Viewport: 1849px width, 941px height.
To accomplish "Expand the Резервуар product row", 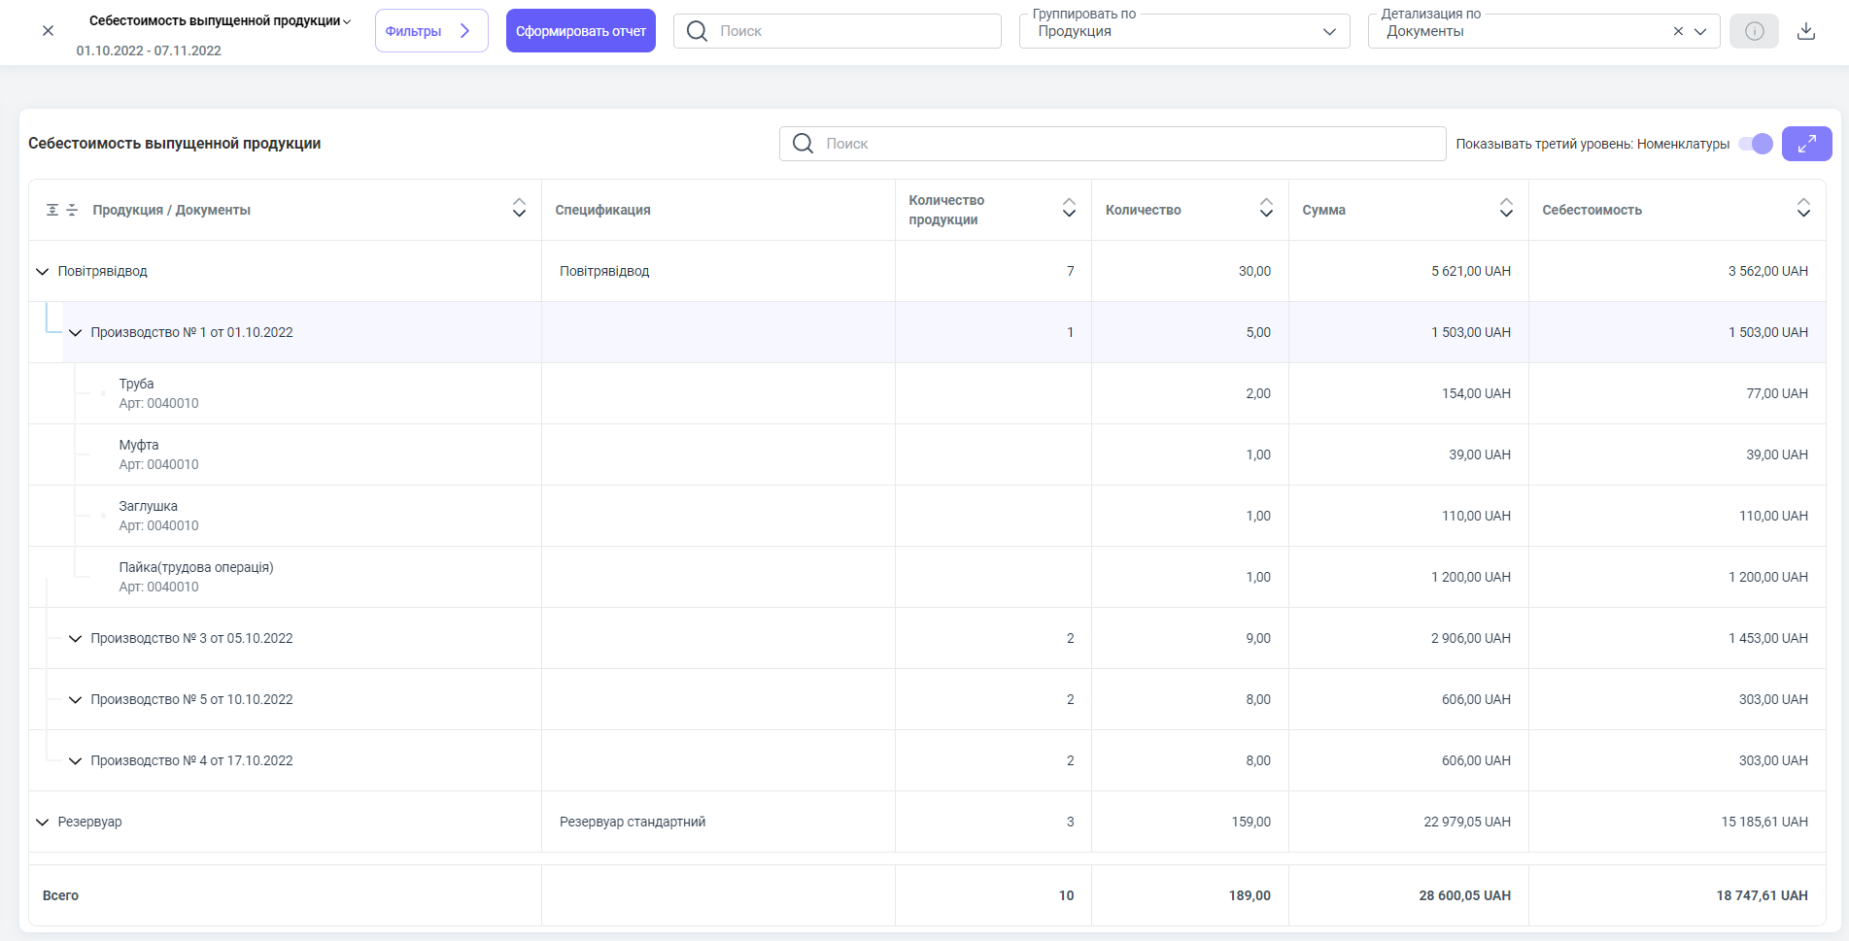I will click(x=42, y=823).
